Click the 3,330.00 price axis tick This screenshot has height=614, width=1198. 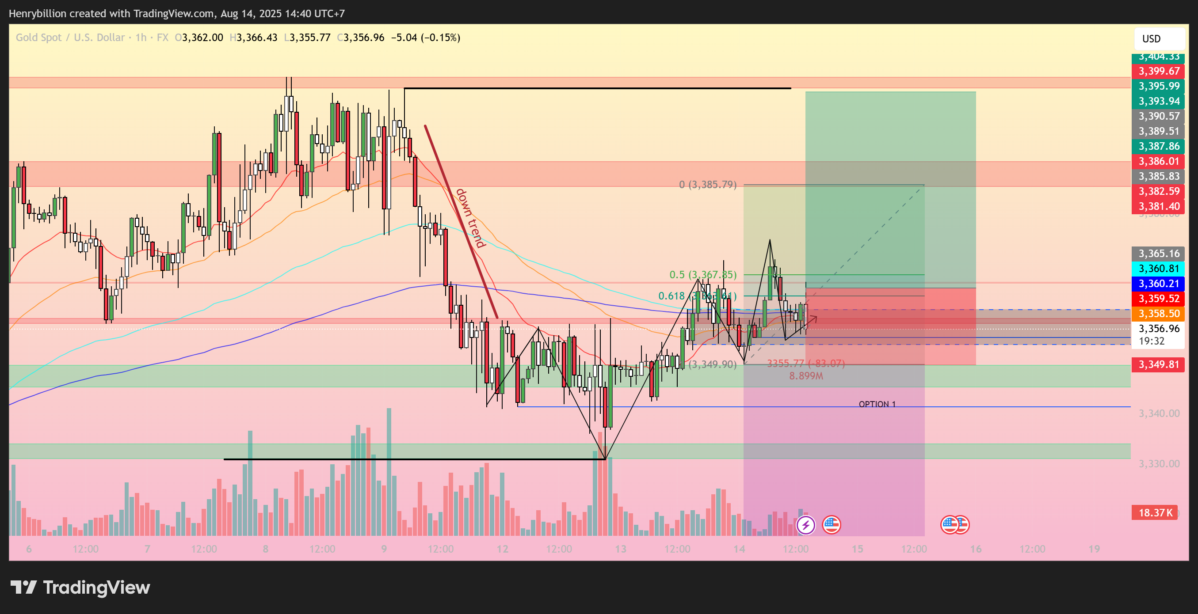pyautogui.click(x=1159, y=463)
